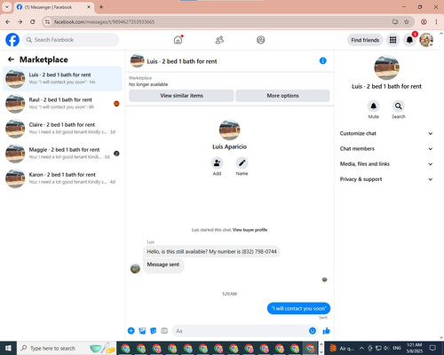The width and height of the screenshot is (444, 355).
Task: Open tab search dropdown in Chrome
Action: coord(7,7)
